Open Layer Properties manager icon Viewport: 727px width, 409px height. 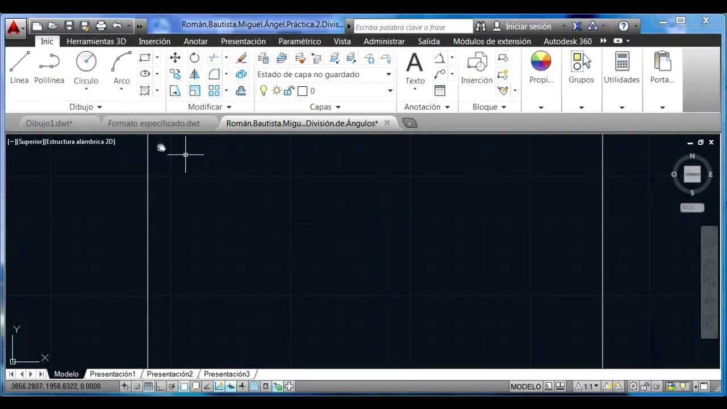[x=263, y=58]
